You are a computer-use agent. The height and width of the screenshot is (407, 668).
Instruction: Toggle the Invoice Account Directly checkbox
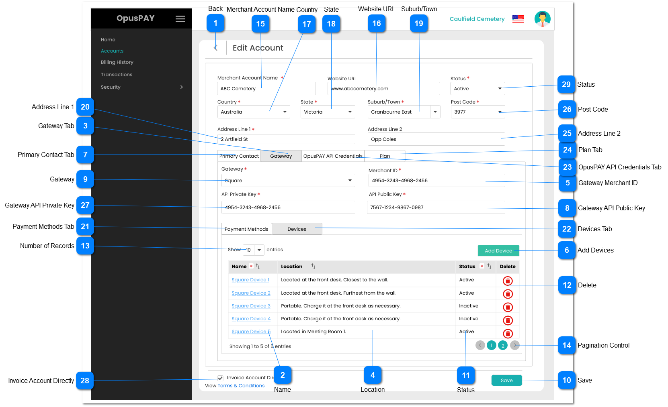220,378
